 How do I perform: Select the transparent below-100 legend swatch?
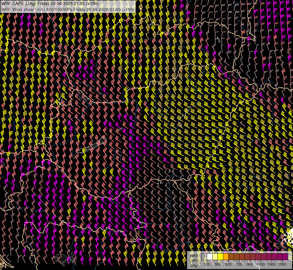(204, 257)
